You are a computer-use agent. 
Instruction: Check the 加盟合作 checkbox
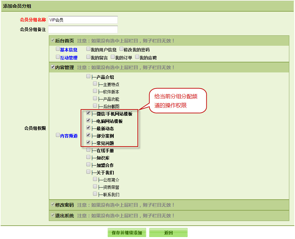pyautogui.click(x=88, y=165)
